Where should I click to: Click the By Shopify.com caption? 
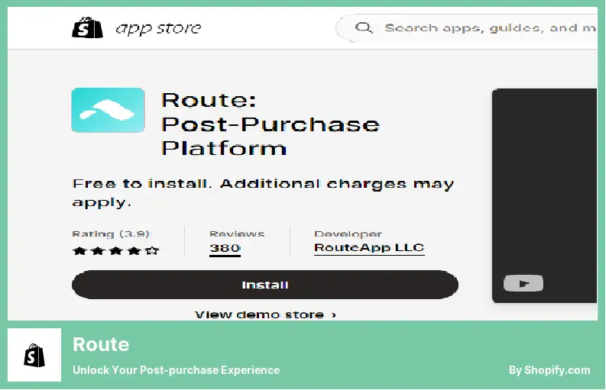(x=549, y=370)
